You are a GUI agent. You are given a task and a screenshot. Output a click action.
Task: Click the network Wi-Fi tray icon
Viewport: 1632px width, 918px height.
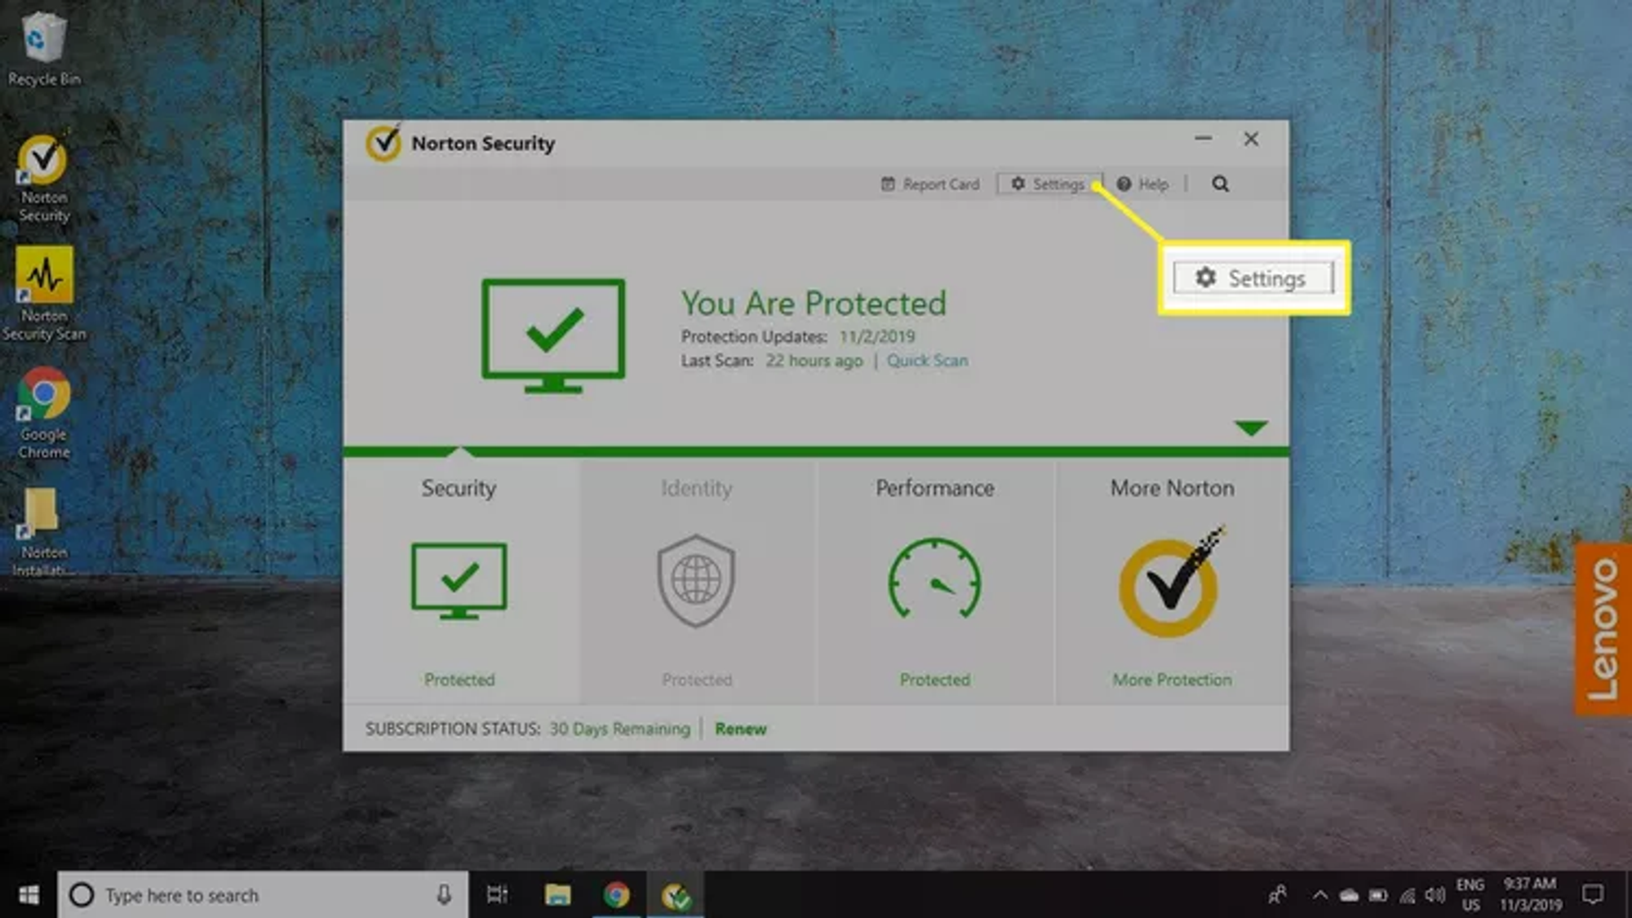point(1408,895)
